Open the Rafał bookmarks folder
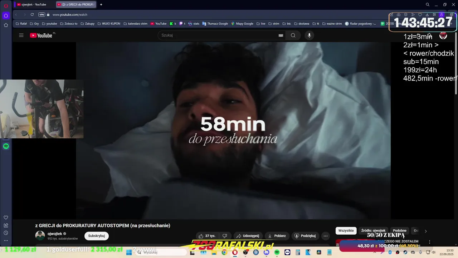The width and height of the screenshot is (458, 258). tap(21, 24)
